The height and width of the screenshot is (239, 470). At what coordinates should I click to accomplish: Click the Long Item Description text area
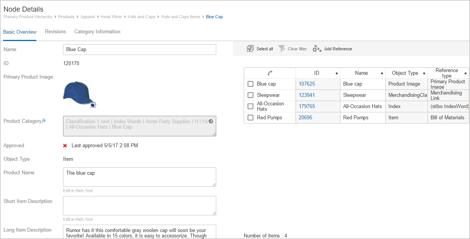click(140, 232)
